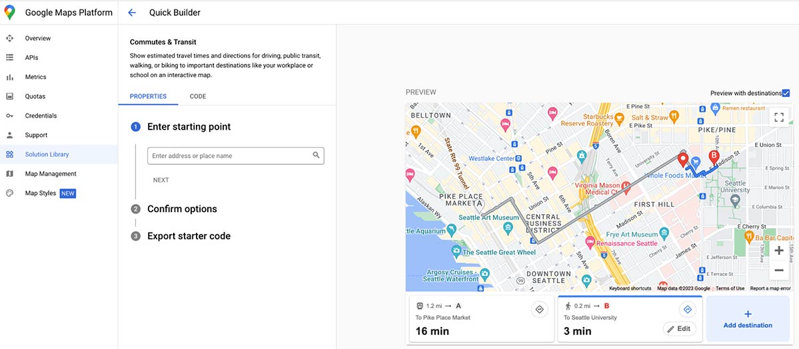Click the Map Styles palette icon
Screen dimensions: 799x349
pos(10,193)
